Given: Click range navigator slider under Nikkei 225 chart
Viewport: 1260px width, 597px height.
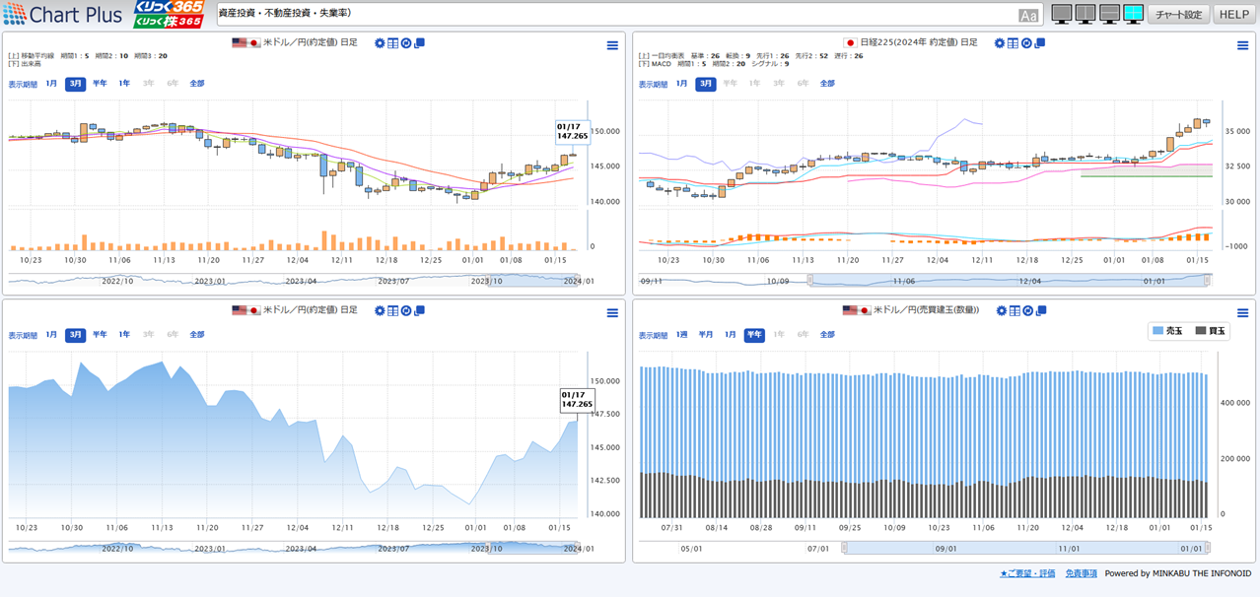Looking at the screenshot, I should pyautogui.click(x=1009, y=280).
